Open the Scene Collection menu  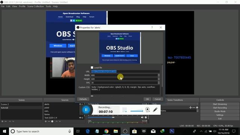click(36, 6)
